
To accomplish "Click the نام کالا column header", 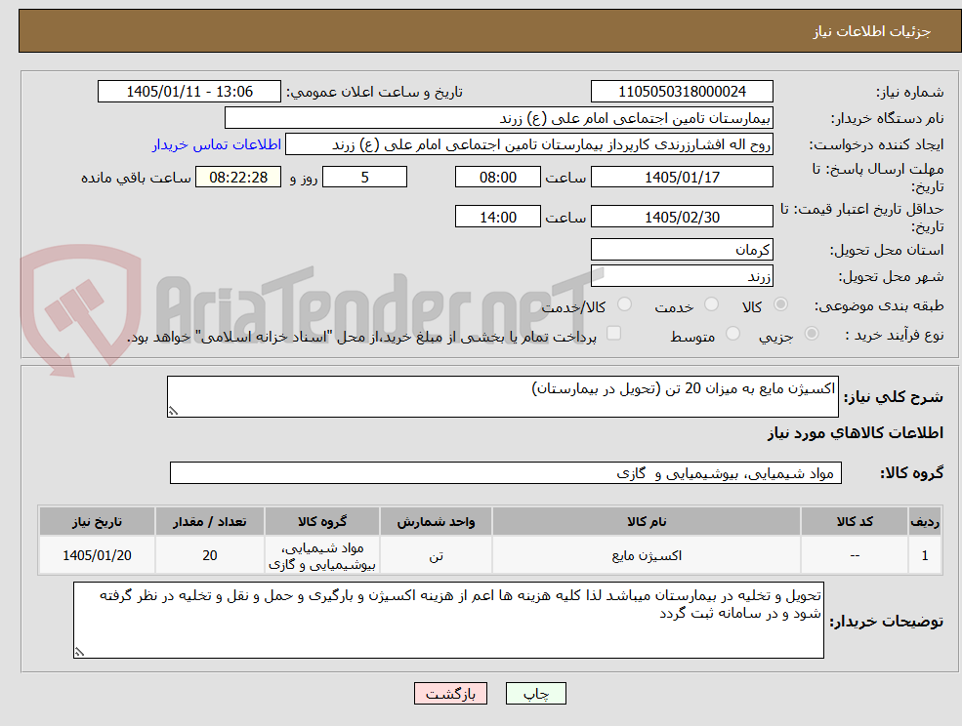I will coord(646,521).
